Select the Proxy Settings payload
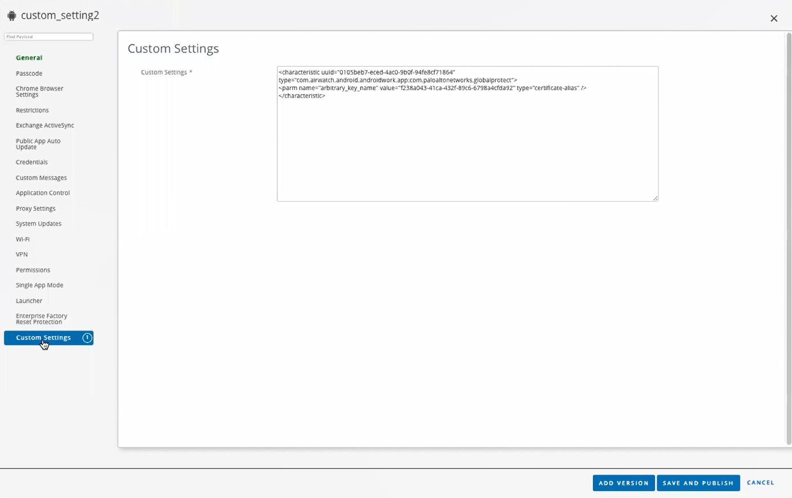 coord(35,208)
